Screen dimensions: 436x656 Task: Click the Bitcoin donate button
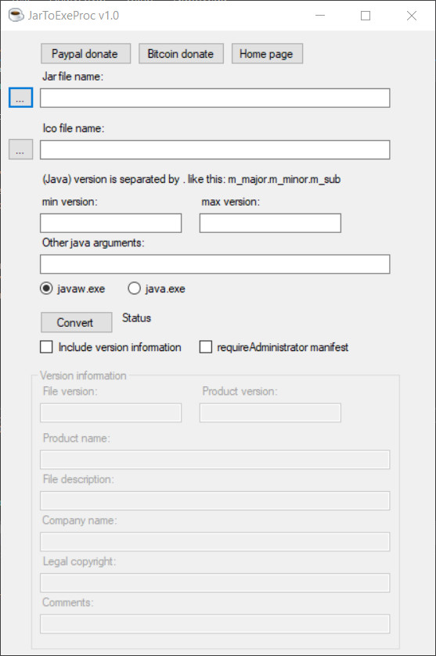(x=181, y=53)
